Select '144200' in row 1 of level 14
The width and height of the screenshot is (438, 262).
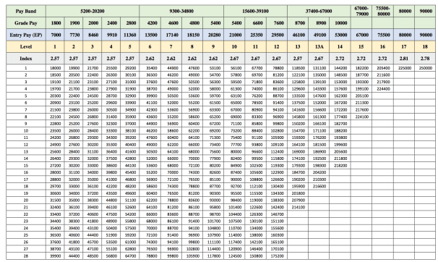click(340, 68)
